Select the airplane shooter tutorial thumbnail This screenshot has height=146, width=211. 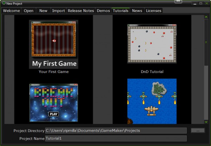(x=152, y=101)
